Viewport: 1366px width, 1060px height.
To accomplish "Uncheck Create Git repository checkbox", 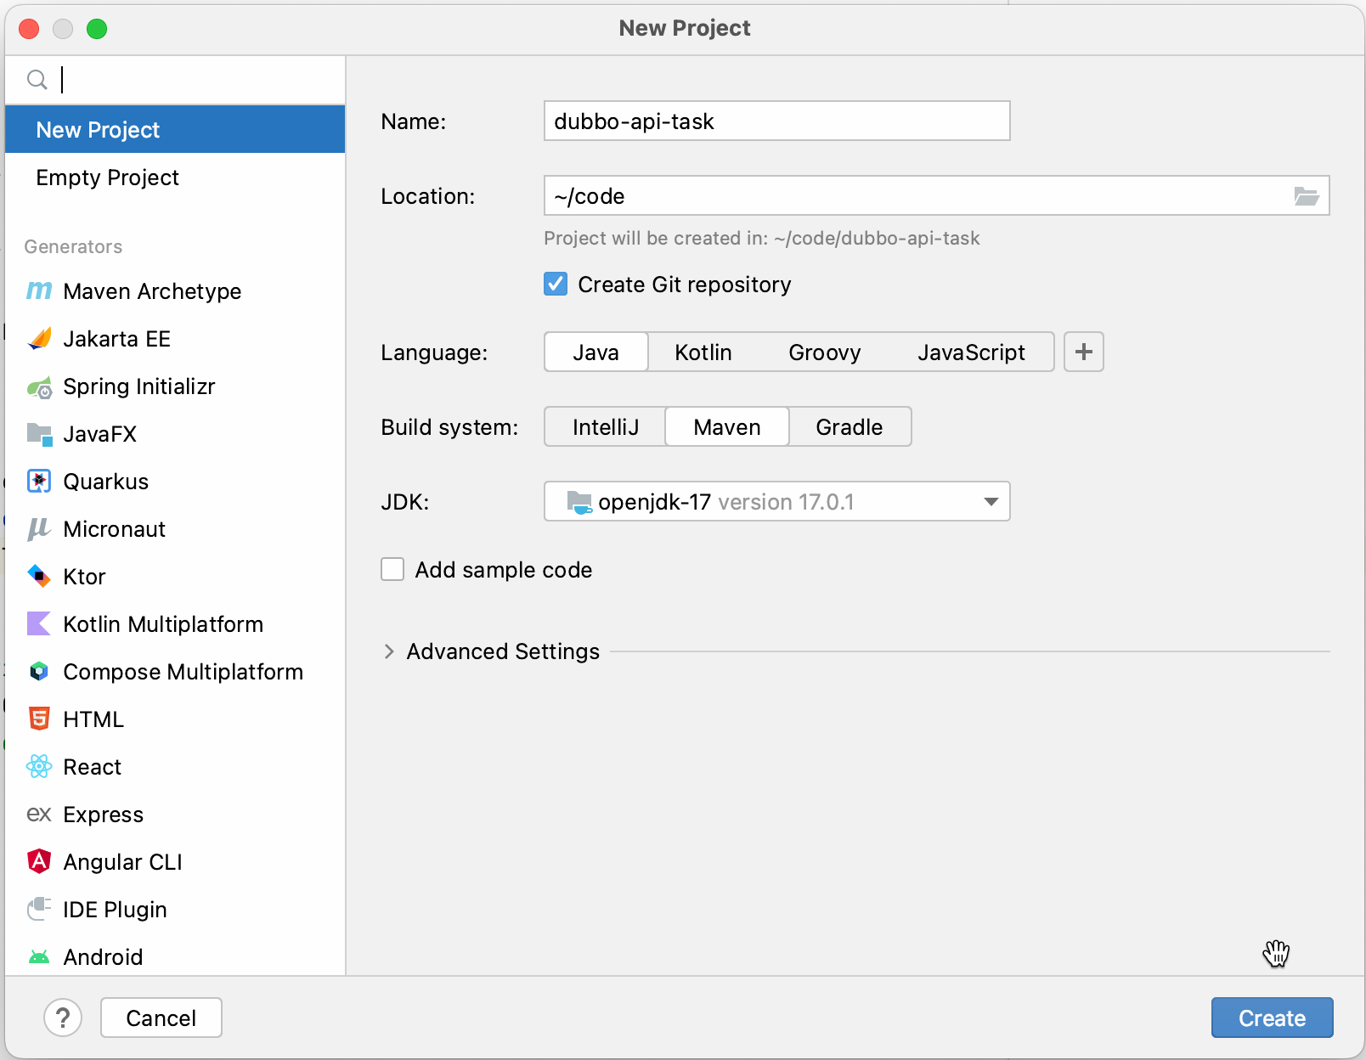I will [x=556, y=285].
